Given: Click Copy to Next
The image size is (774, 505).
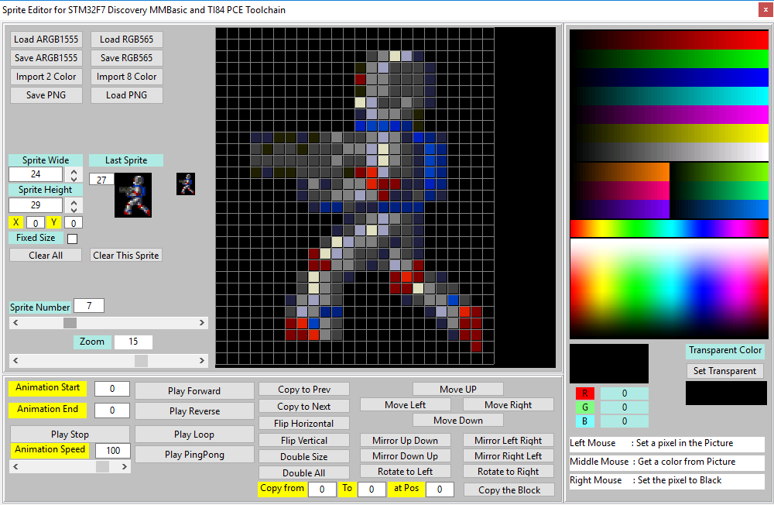Looking at the screenshot, I should [x=304, y=406].
